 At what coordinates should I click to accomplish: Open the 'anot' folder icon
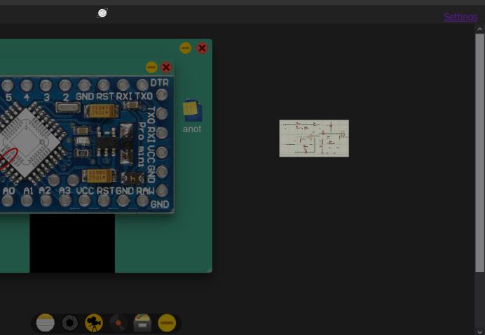tap(192, 116)
